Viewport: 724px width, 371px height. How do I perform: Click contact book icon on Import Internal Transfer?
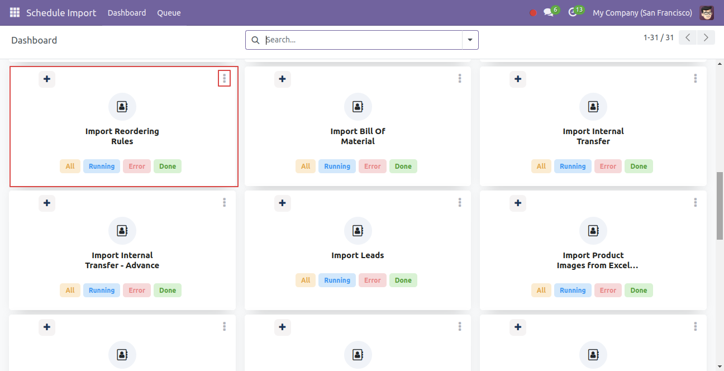click(593, 107)
